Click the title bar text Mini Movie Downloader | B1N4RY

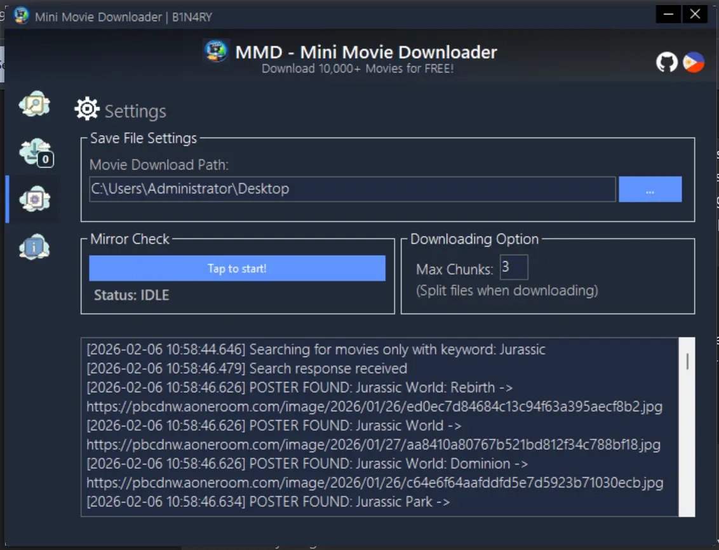click(123, 17)
